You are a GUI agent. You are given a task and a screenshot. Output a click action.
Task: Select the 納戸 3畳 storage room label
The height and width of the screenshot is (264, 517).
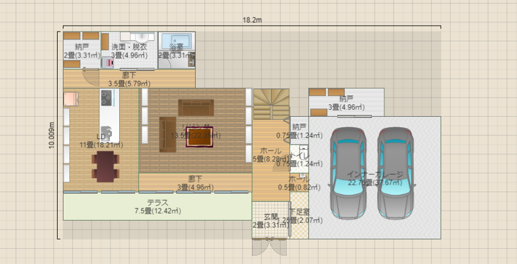tap(346, 103)
